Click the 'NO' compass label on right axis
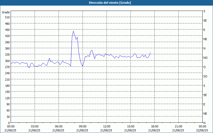This screenshot has height=133, width=213. coord(205,58)
